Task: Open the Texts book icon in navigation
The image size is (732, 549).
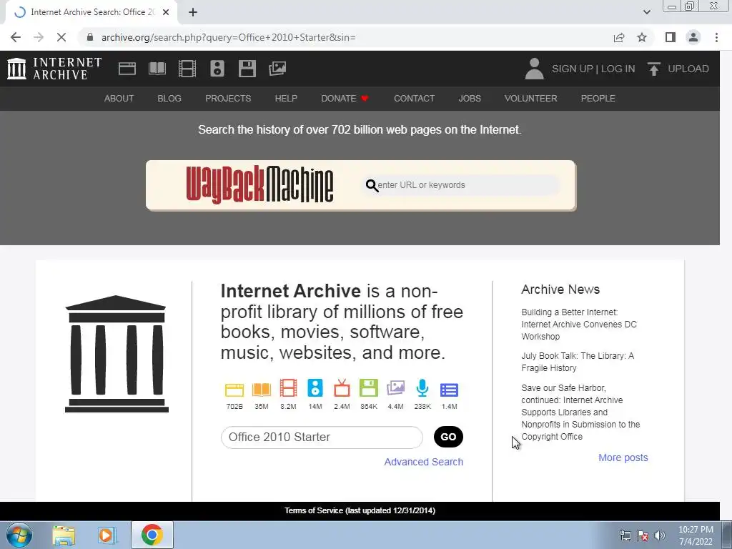Action: 157,69
